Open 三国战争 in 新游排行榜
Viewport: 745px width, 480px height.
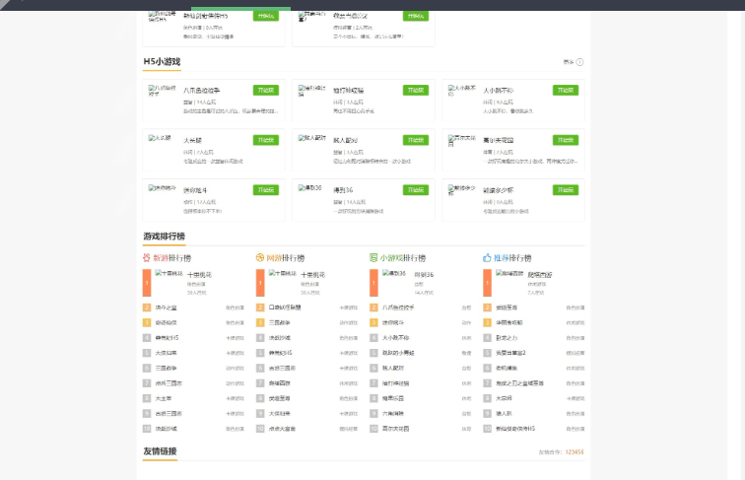(166, 368)
